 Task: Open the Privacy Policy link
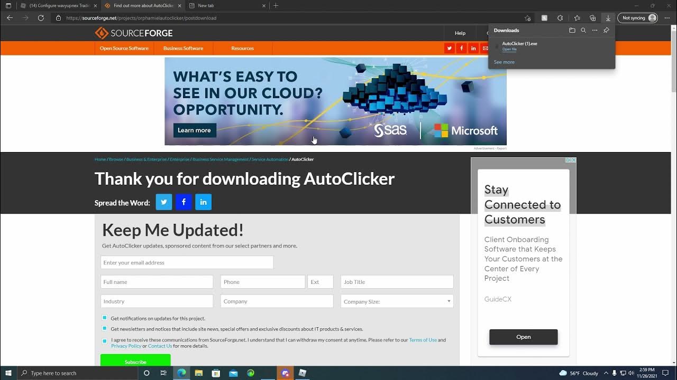coord(126,346)
